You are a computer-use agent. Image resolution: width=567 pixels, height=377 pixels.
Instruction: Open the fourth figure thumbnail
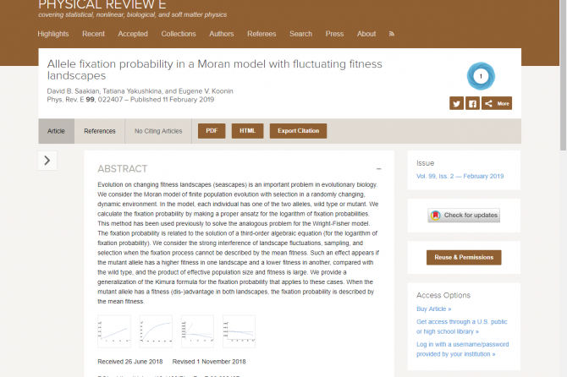pyautogui.click(x=239, y=331)
